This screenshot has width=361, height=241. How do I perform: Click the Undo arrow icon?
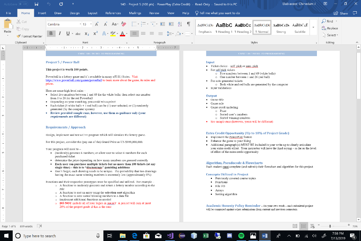tap(49, 4)
